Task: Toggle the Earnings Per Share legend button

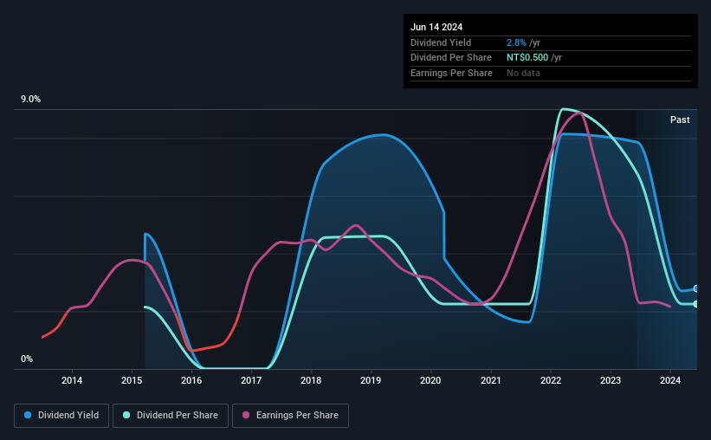Action: 290,416
